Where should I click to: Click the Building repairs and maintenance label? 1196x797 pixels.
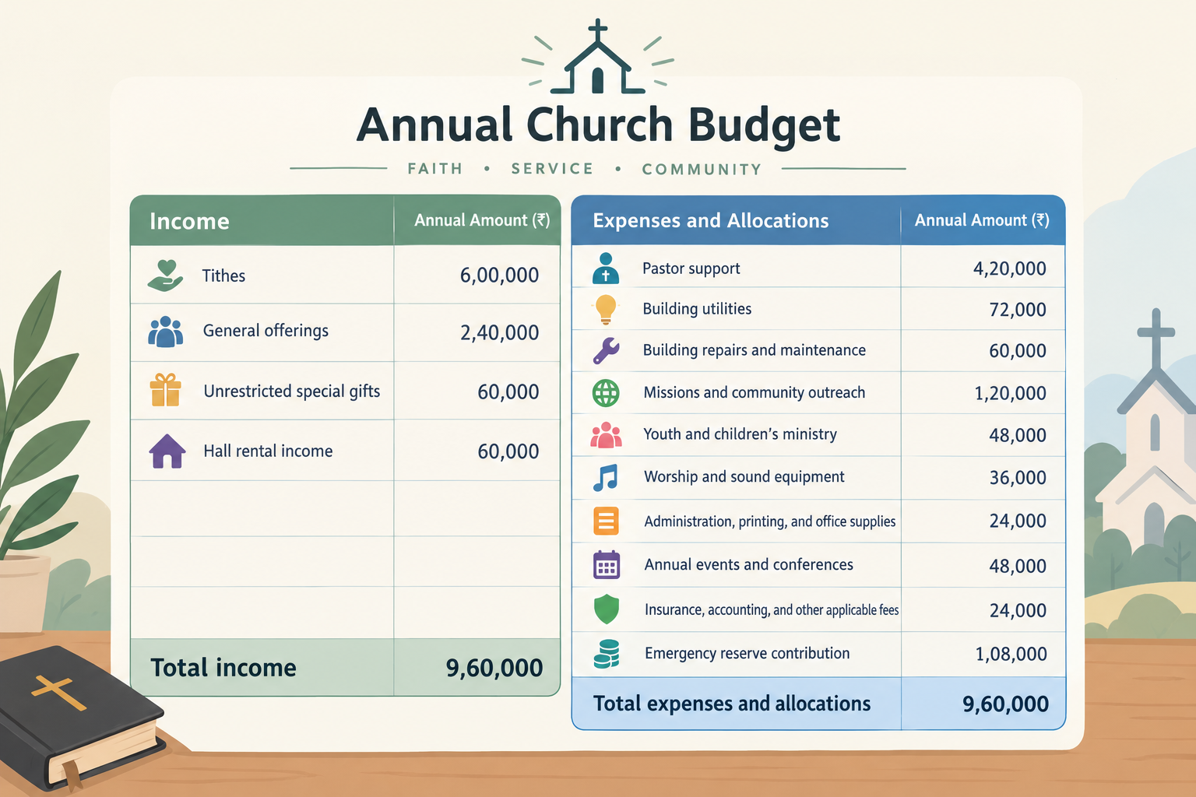pyautogui.click(x=755, y=350)
